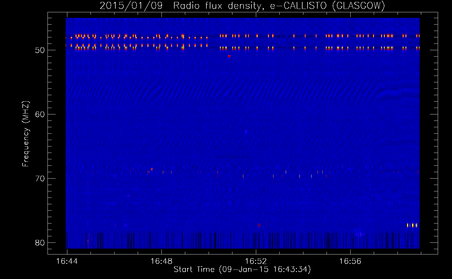This screenshot has width=452, height=279.
Task: Click the yellow burst cluster near 77 MHz at far right
Action: point(412,225)
